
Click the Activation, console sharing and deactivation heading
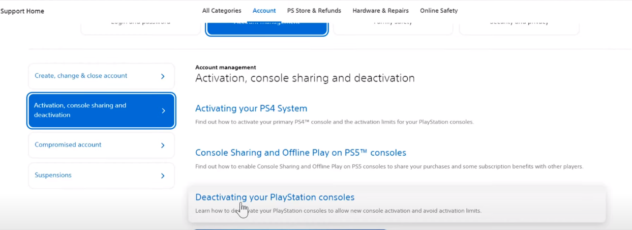pos(305,78)
